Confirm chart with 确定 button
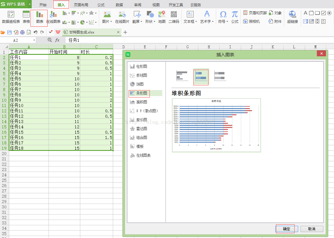 [287, 229]
